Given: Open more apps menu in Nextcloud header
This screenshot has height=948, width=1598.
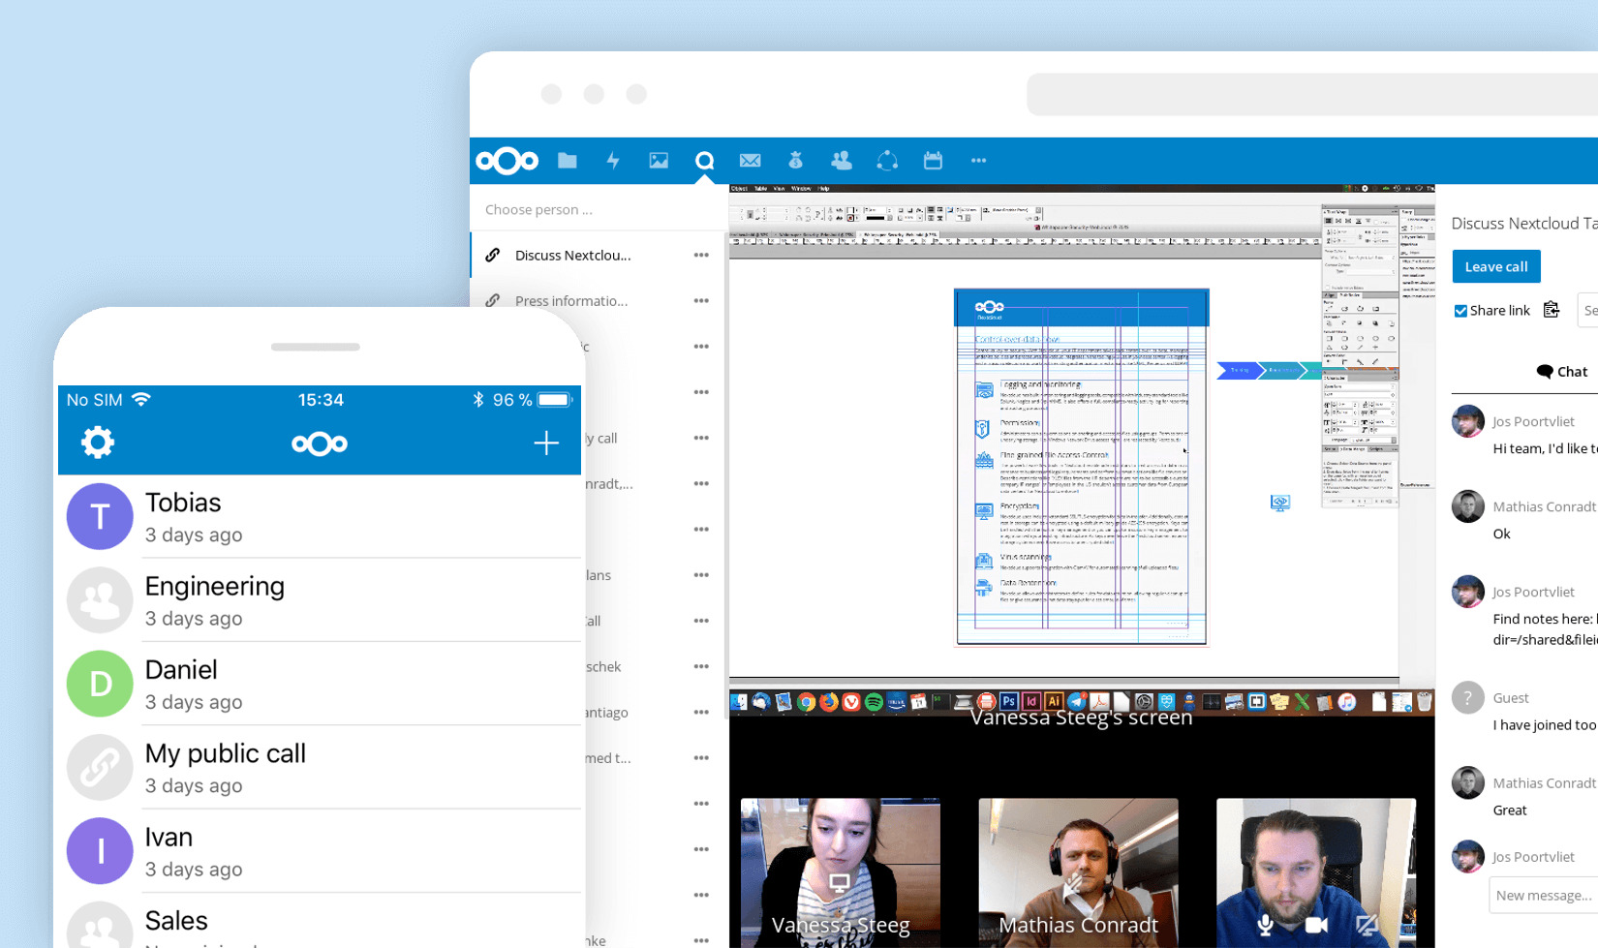Looking at the screenshot, I should click(978, 161).
